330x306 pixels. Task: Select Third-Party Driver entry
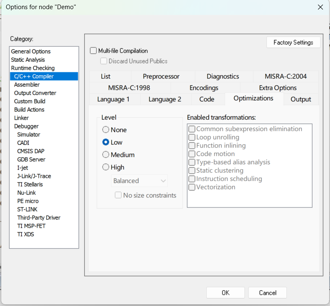pos(44,218)
